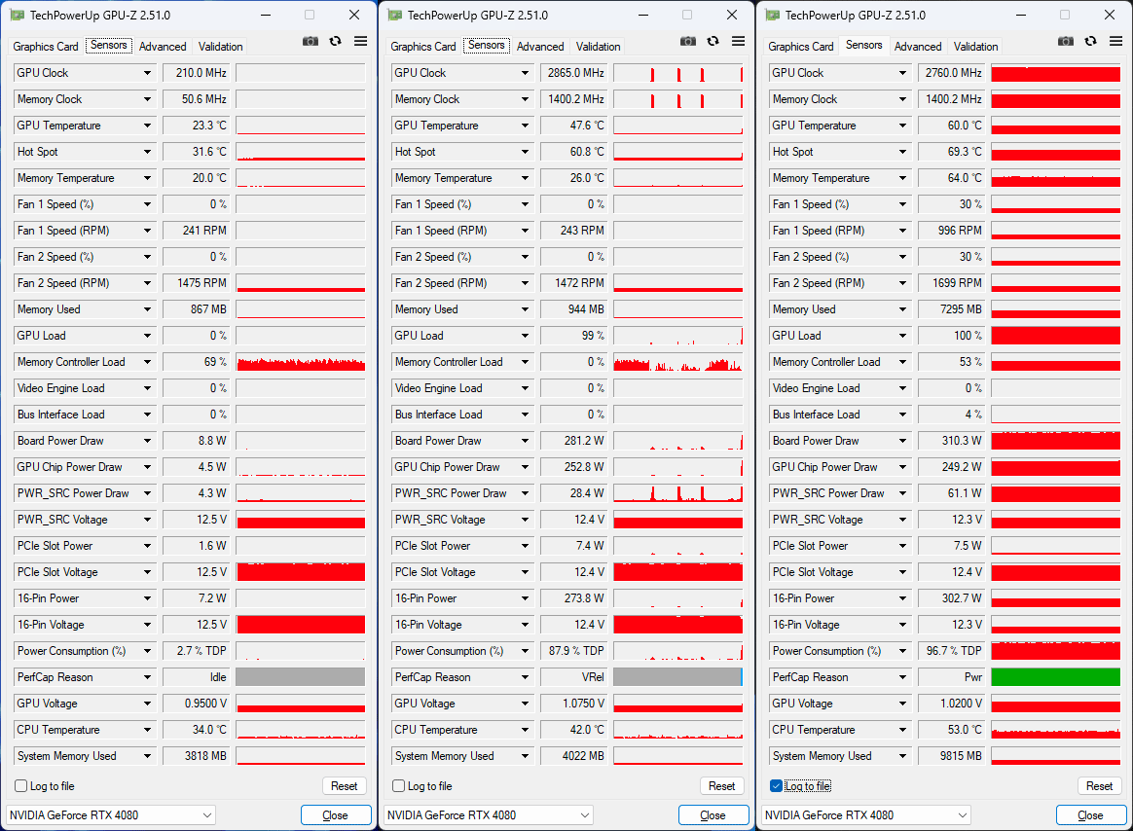Expand Memory Controller Load dropdown in left window
The width and height of the screenshot is (1133, 831).
[147, 362]
